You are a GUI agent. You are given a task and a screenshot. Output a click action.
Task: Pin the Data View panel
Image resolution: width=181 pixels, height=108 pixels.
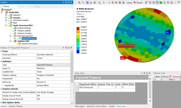[x=144, y=73]
